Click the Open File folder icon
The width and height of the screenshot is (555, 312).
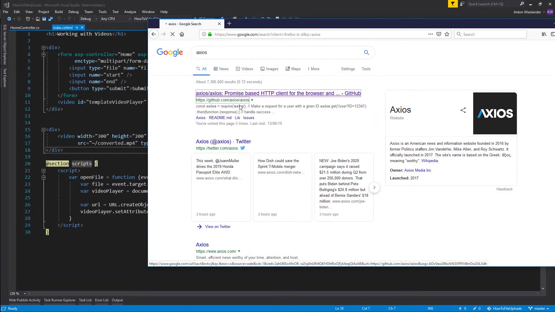[38, 19]
